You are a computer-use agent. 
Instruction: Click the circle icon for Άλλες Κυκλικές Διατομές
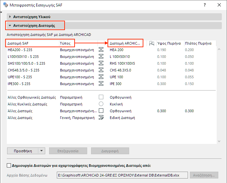click(x=101, y=104)
